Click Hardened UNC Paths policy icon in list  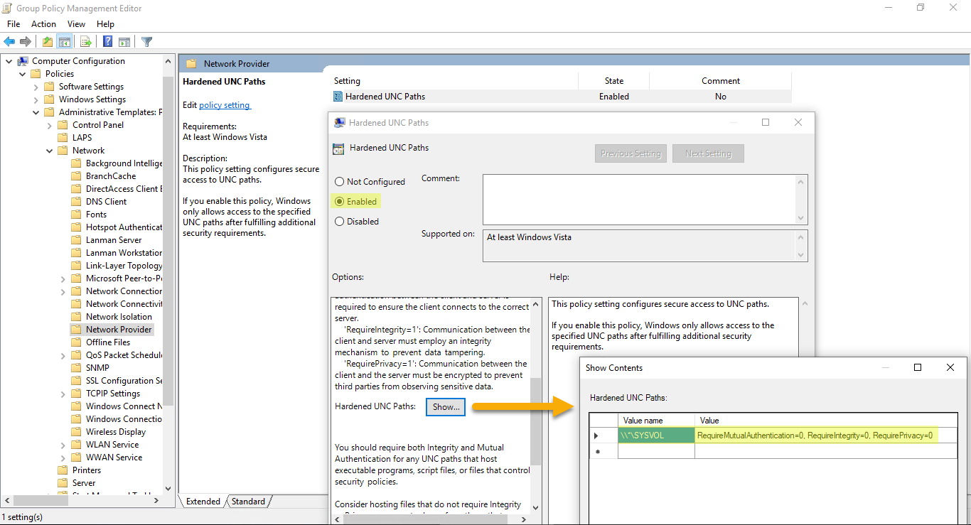pos(338,97)
